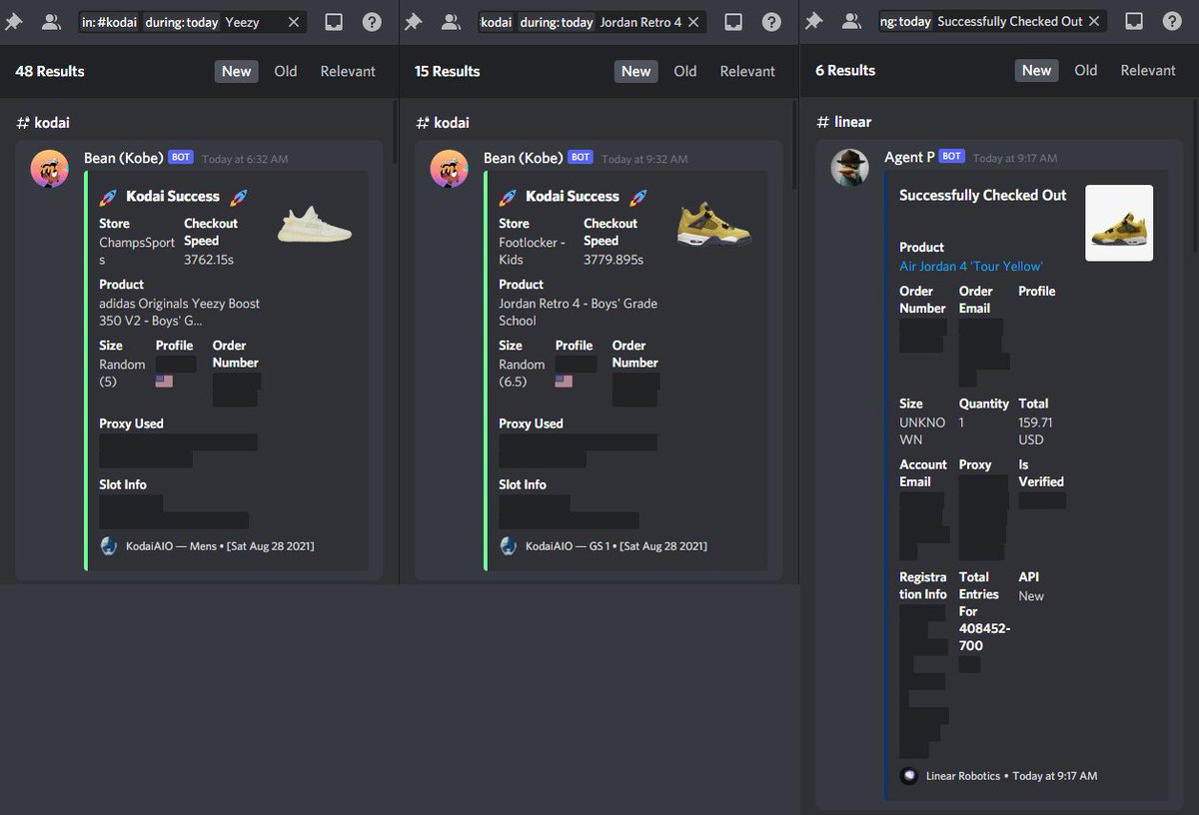The height and width of the screenshot is (815, 1199).
Task: Clear the Successfully Checked Out search query
Action: pos(1094,21)
